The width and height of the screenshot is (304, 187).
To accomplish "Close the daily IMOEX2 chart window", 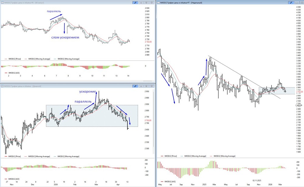I will pyautogui.click(x=152, y=86).
